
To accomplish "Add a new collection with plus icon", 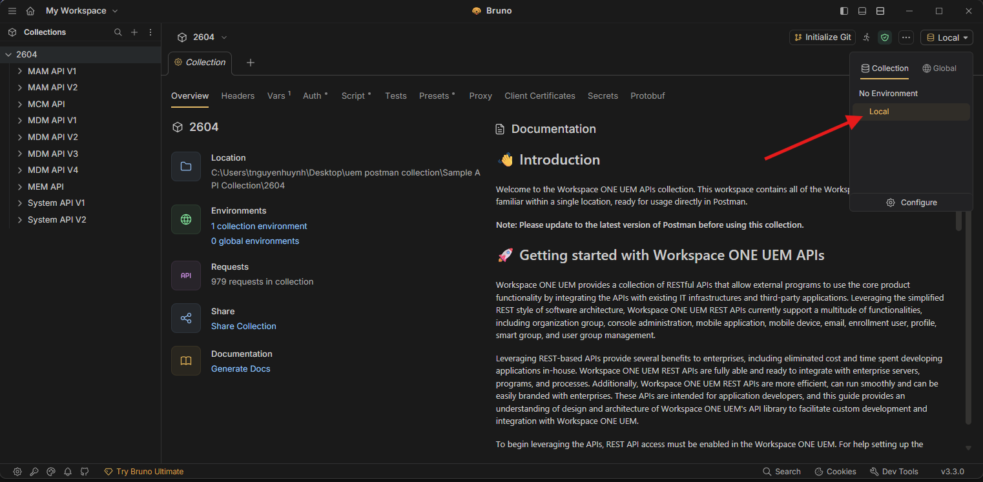I will (134, 32).
